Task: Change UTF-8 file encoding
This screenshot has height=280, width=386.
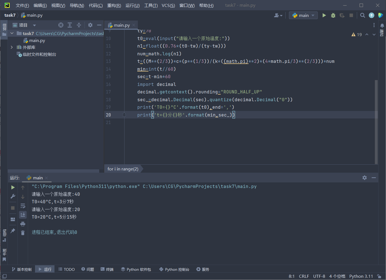Action: (319, 276)
